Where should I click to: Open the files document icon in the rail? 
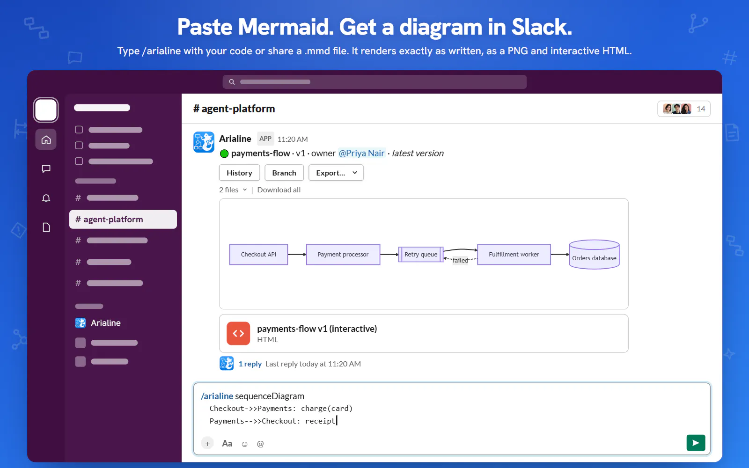[x=46, y=227]
